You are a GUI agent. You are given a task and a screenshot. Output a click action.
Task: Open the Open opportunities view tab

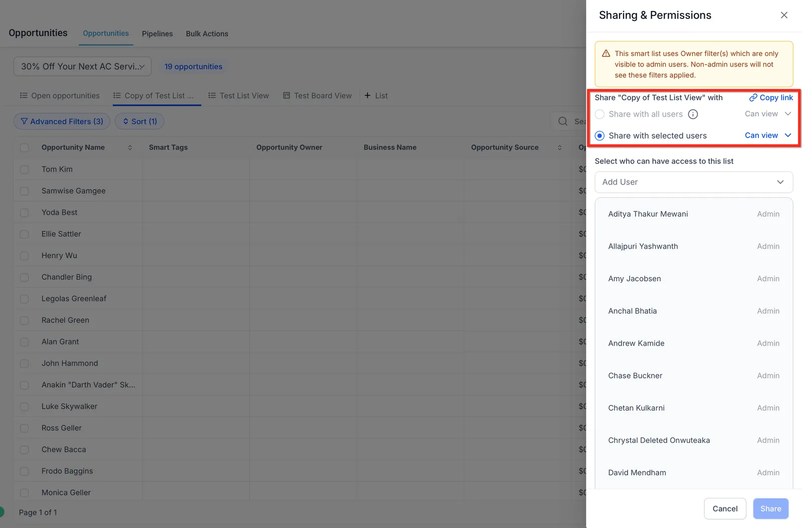(x=60, y=96)
